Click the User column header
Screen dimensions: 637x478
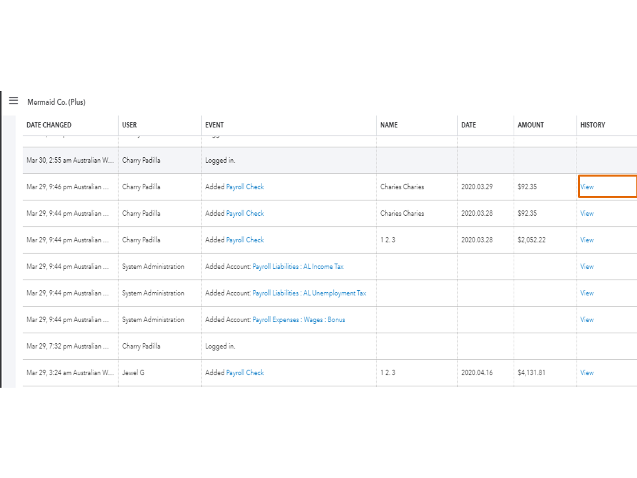[129, 125]
